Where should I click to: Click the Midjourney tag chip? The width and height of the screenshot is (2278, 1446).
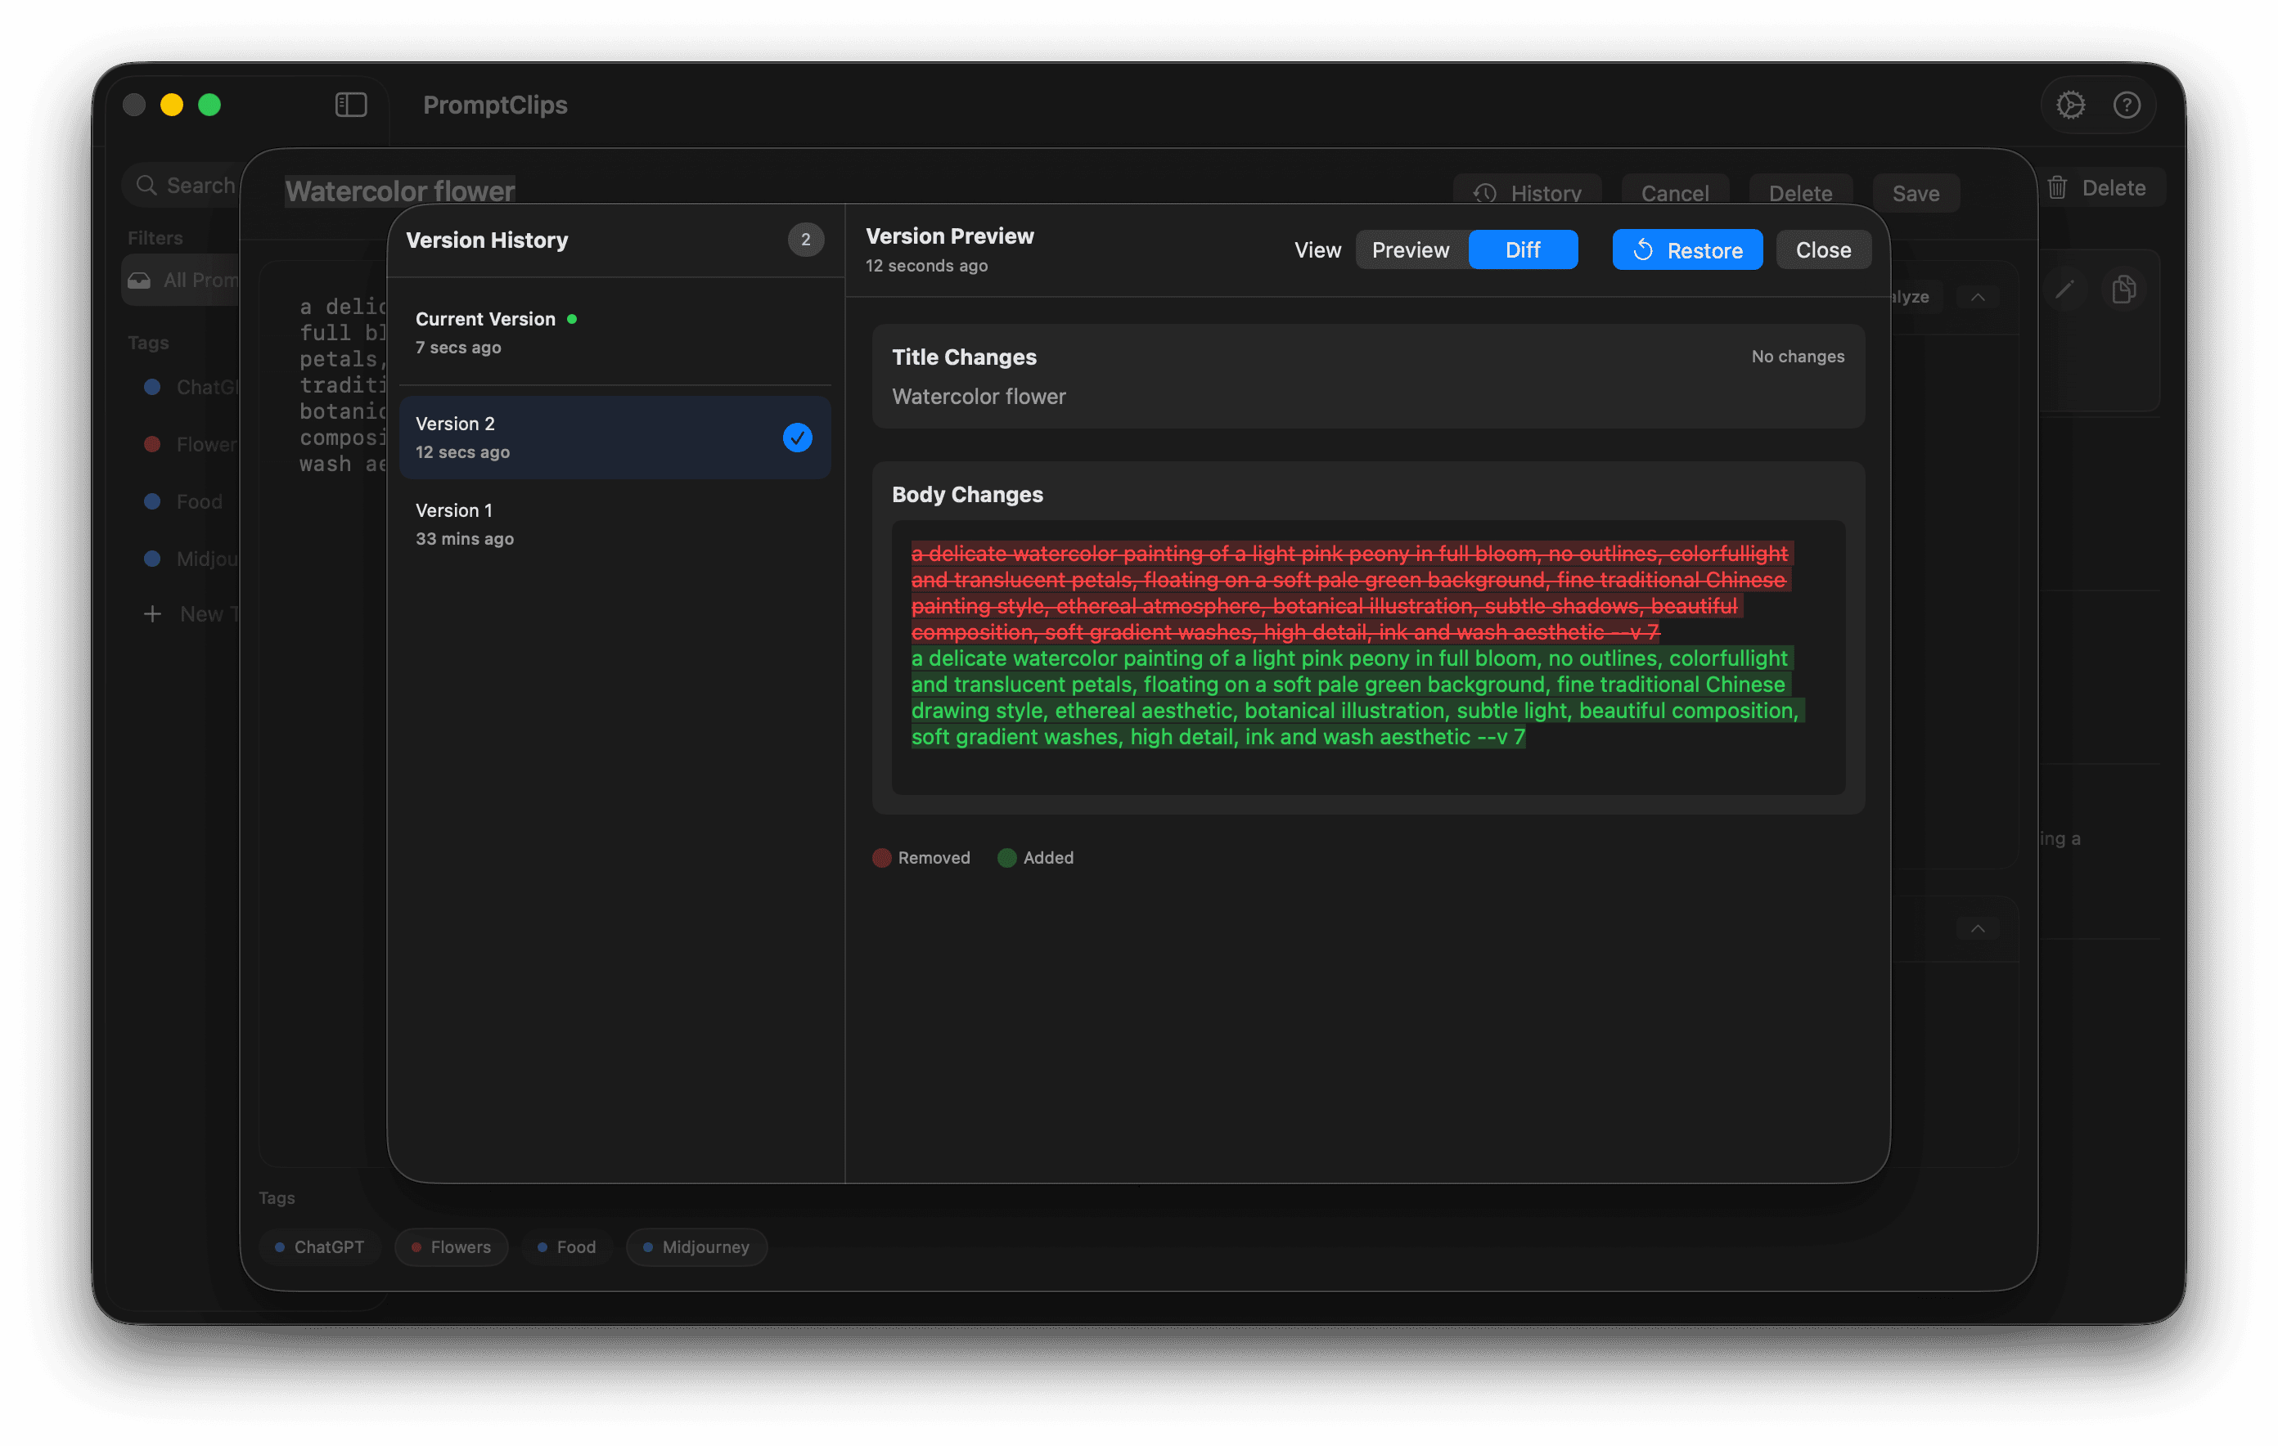coord(696,1246)
